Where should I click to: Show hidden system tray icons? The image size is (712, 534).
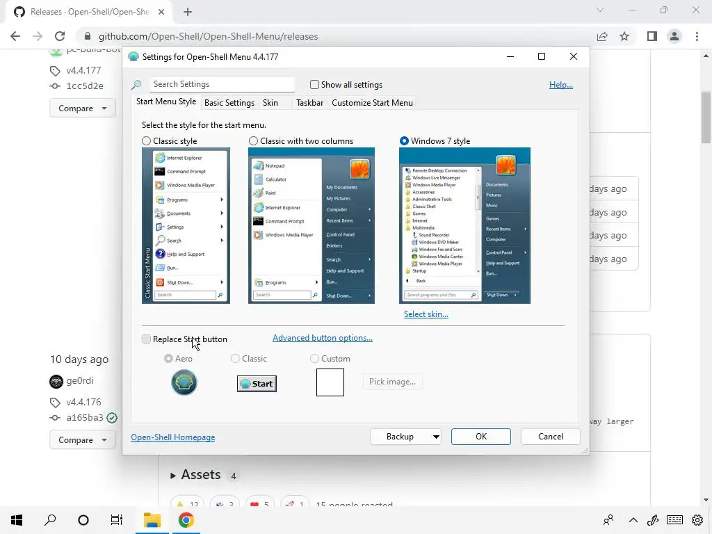[633, 520]
